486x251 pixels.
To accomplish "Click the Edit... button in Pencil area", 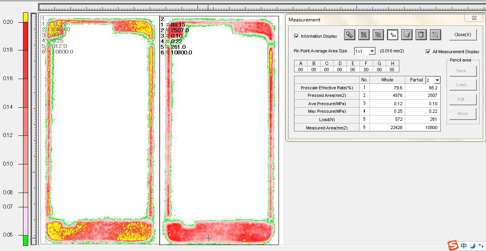I will click(463, 99).
